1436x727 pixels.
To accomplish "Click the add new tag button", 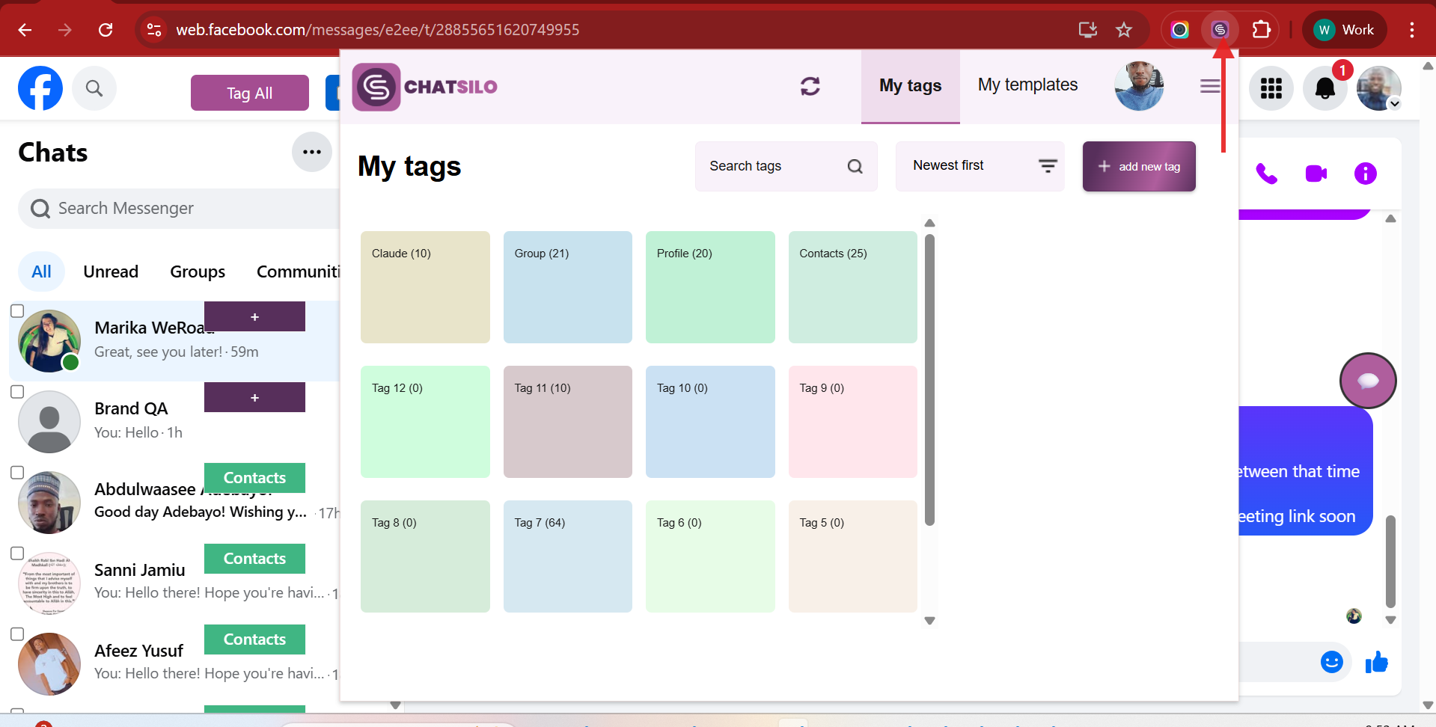I will (x=1139, y=166).
